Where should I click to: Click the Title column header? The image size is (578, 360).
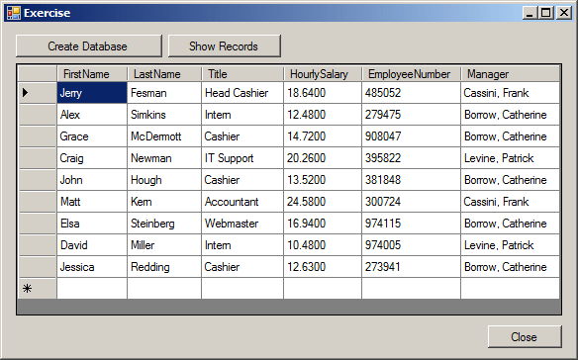[242, 74]
